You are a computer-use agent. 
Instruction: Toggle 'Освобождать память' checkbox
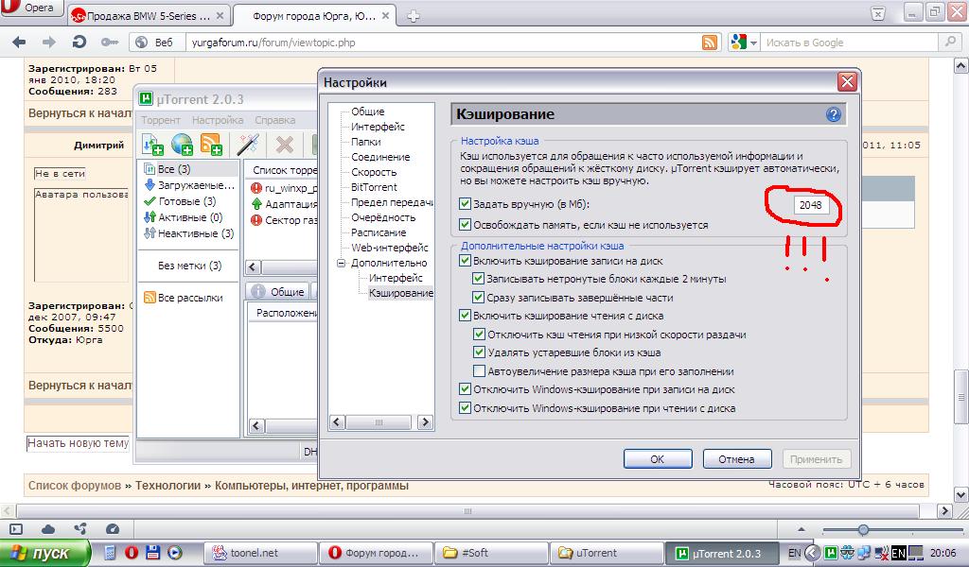click(x=465, y=225)
